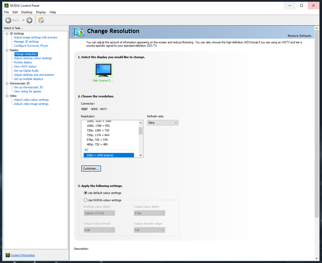Select the Idek Iiyama monitor icon

[x=103, y=70]
